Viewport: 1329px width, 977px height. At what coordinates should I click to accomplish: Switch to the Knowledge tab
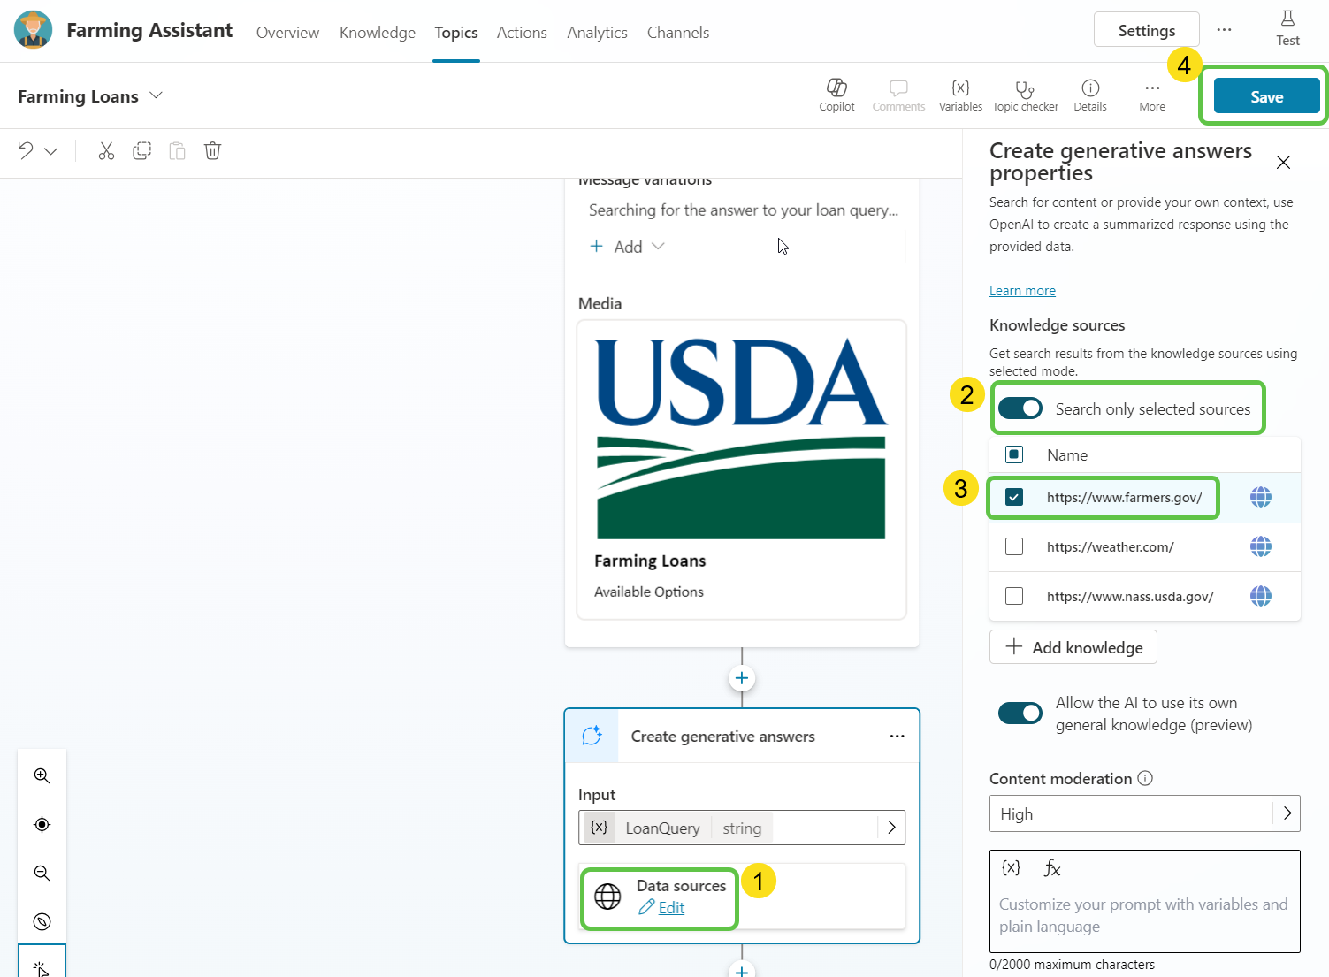click(377, 33)
